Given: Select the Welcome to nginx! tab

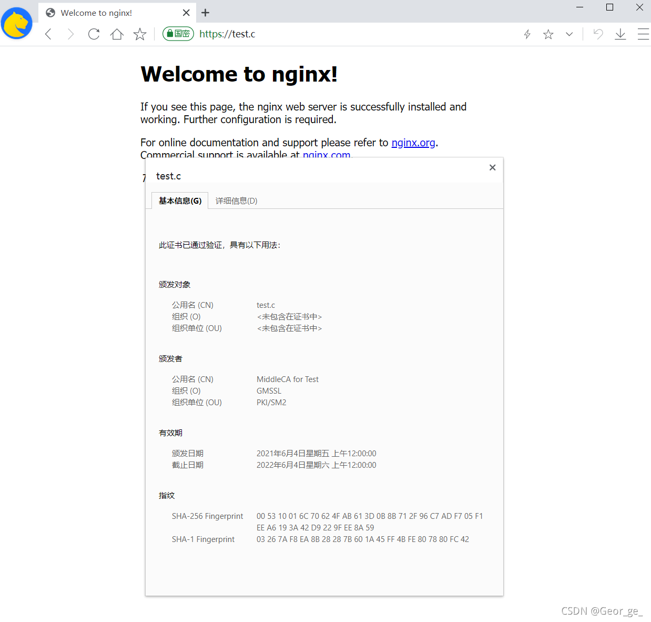Looking at the screenshot, I should click(117, 13).
